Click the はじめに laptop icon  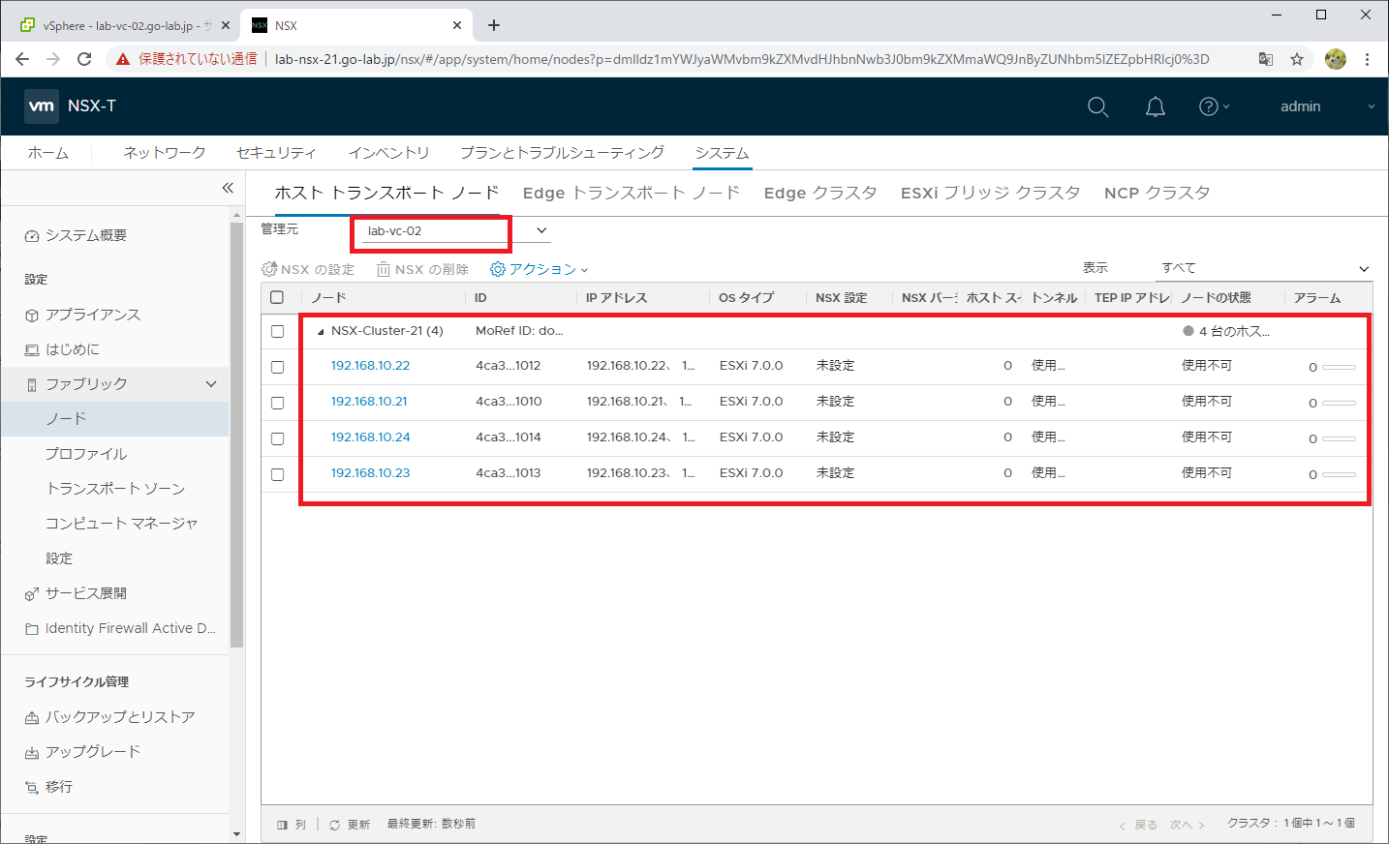pos(32,350)
